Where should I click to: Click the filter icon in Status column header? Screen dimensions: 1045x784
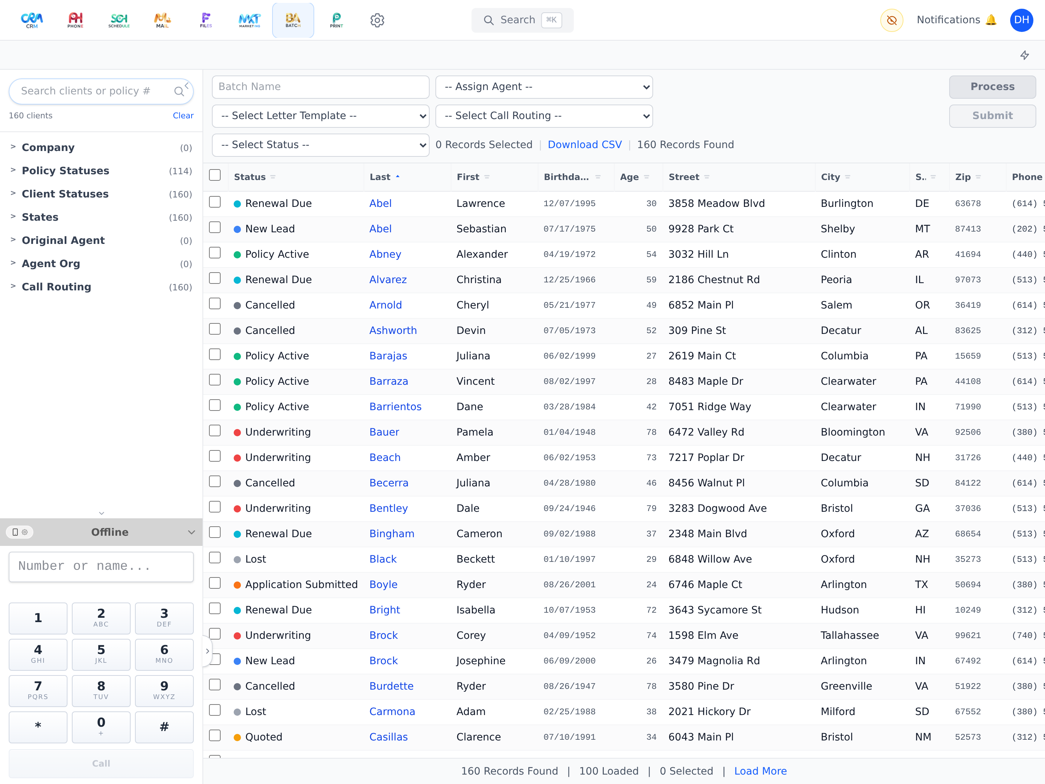(x=272, y=177)
